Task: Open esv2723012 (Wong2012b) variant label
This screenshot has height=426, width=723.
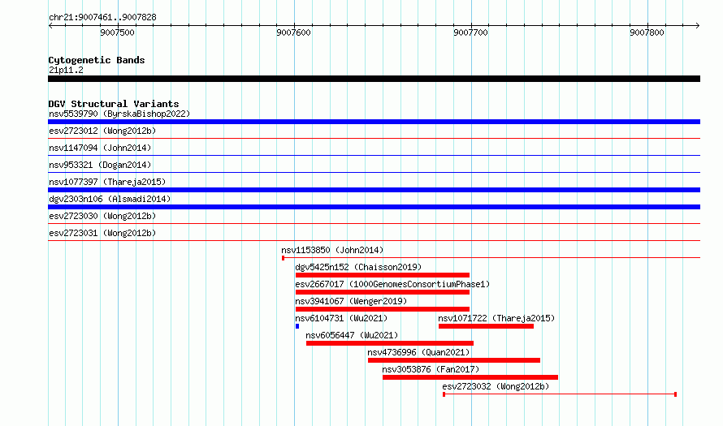Action: coord(102,131)
